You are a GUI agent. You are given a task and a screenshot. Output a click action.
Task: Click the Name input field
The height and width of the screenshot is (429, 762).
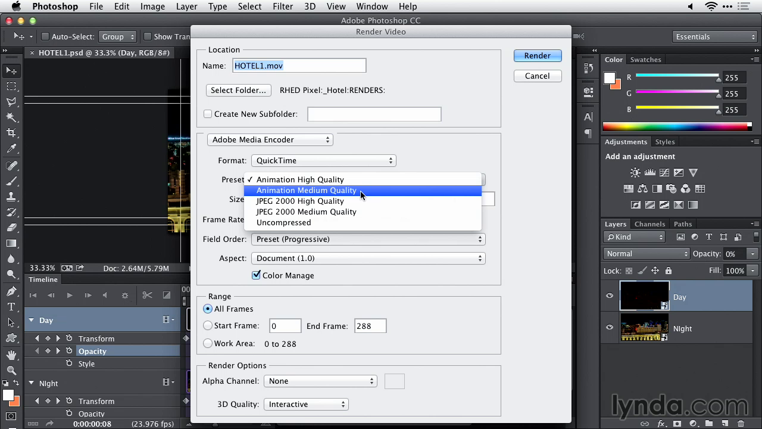coord(299,66)
